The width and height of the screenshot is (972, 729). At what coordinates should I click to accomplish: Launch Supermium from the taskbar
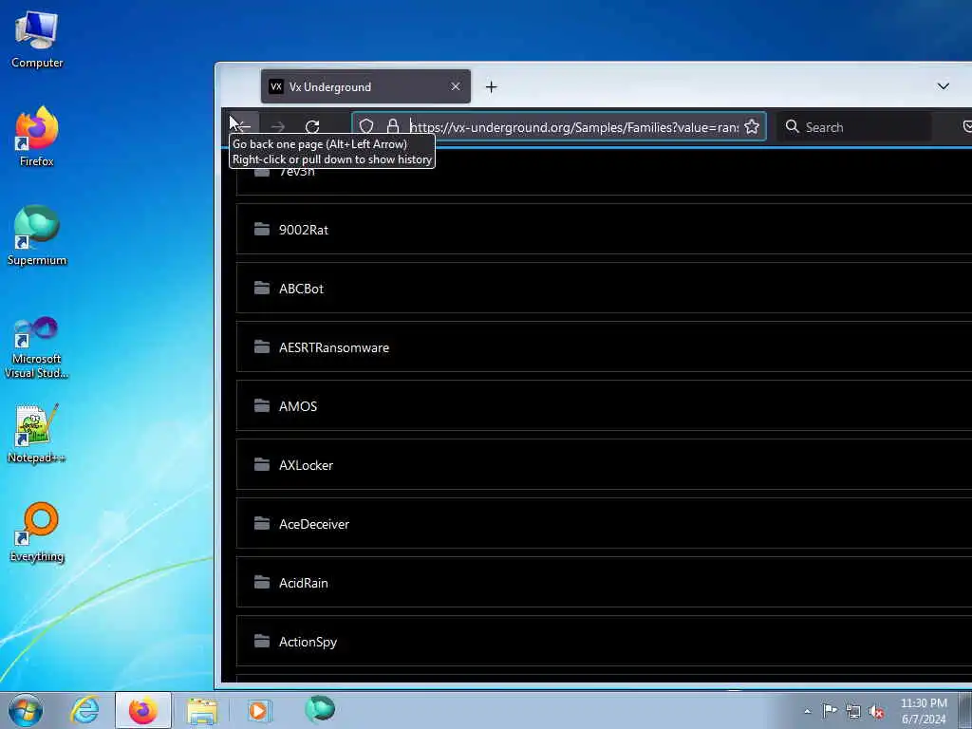pos(320,709)
